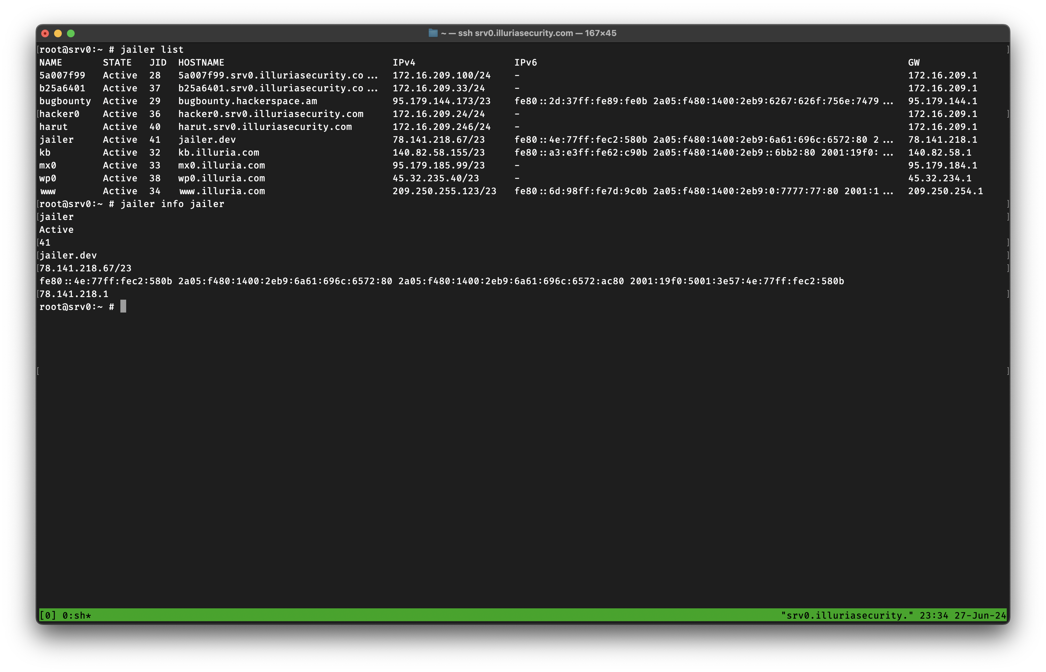This screenshot has width=1046, height=672.
Task: Click gateway 78.141.218.1 in info output
Action: pos(74,294)
